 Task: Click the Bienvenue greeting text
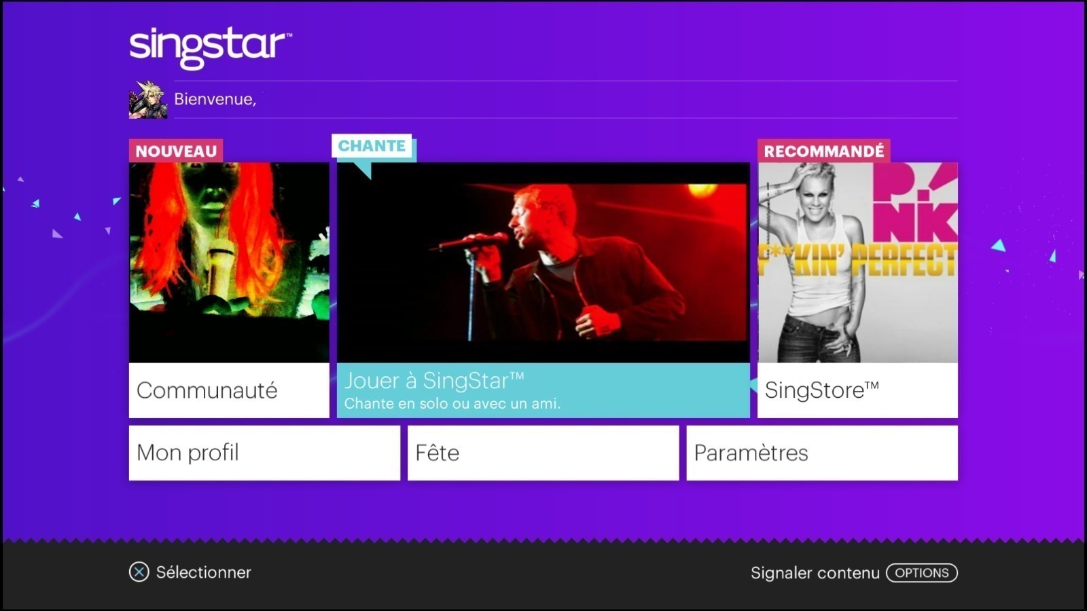pos(215,99)
